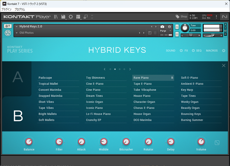Go to previous sound browser page
The image size is (230, 166).
click(105, 69)
